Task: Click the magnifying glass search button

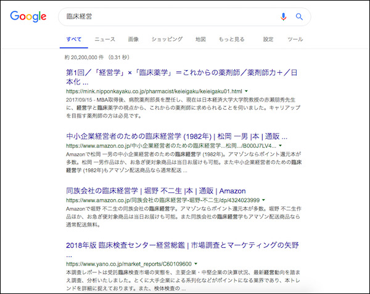Action: 299,17
